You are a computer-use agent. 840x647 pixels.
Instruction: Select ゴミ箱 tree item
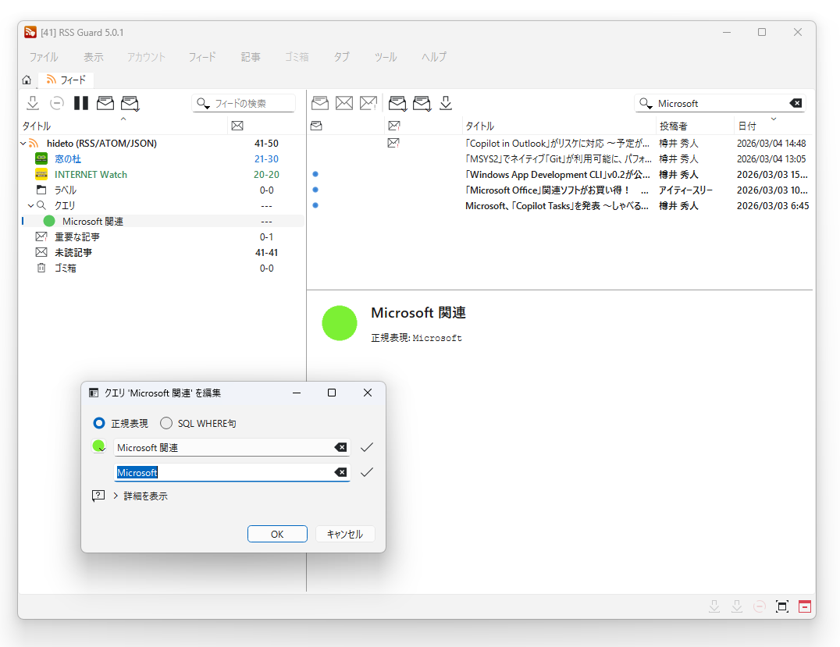[x=66, y=268]
